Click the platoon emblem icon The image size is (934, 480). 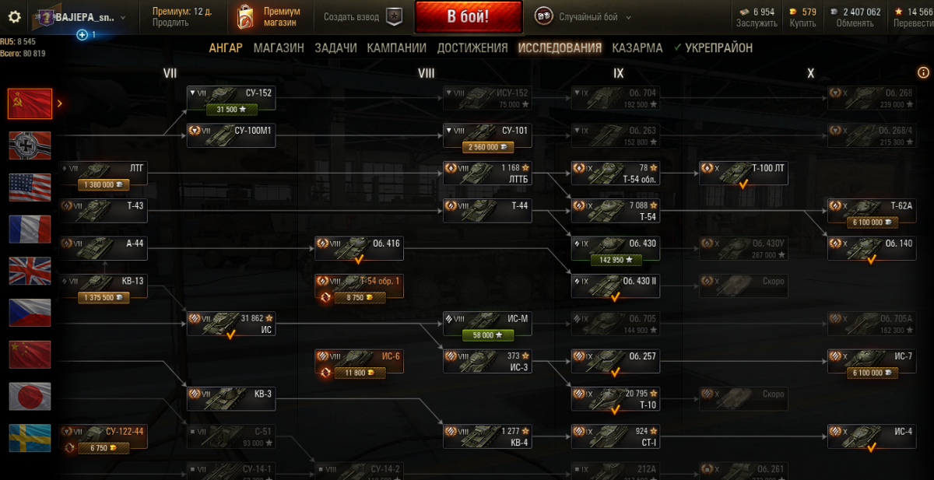pyautogui.click(x=395, y=16)
